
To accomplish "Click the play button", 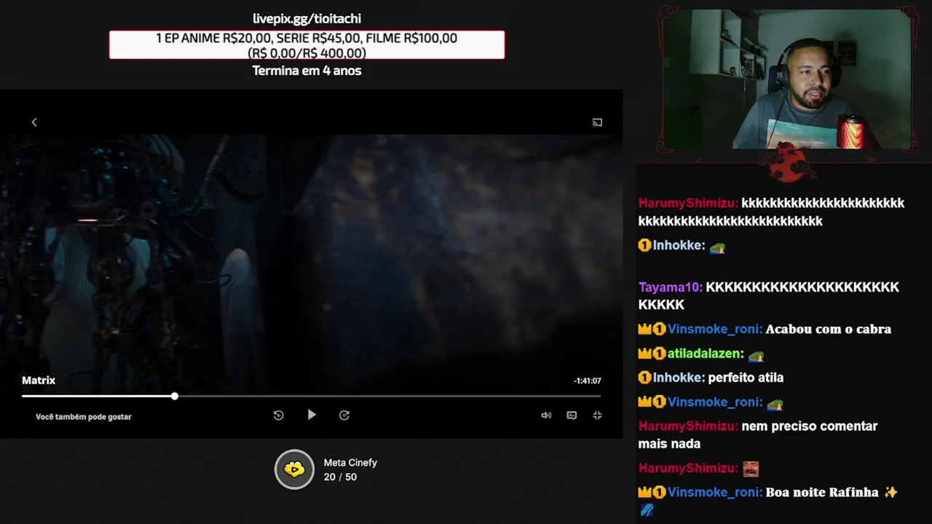I will pyautogui.click(x=312, y=415).
